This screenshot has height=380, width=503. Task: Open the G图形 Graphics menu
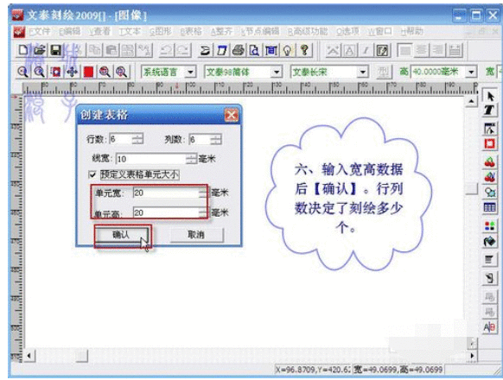pos(161,31)
